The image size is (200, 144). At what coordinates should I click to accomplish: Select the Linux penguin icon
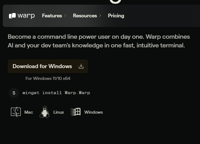click(x=45, y=112)
